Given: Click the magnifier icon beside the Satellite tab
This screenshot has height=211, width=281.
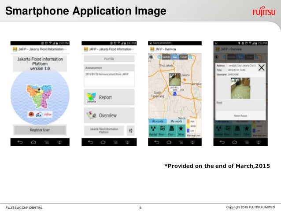Looking at the screenshot, I should point(159,57).
